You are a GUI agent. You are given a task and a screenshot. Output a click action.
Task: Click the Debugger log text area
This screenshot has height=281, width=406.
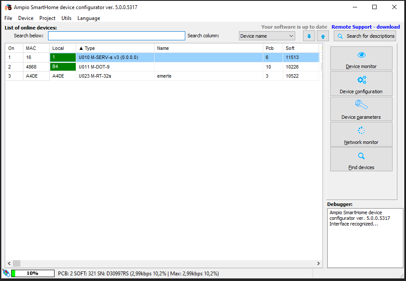coord(365,238)
